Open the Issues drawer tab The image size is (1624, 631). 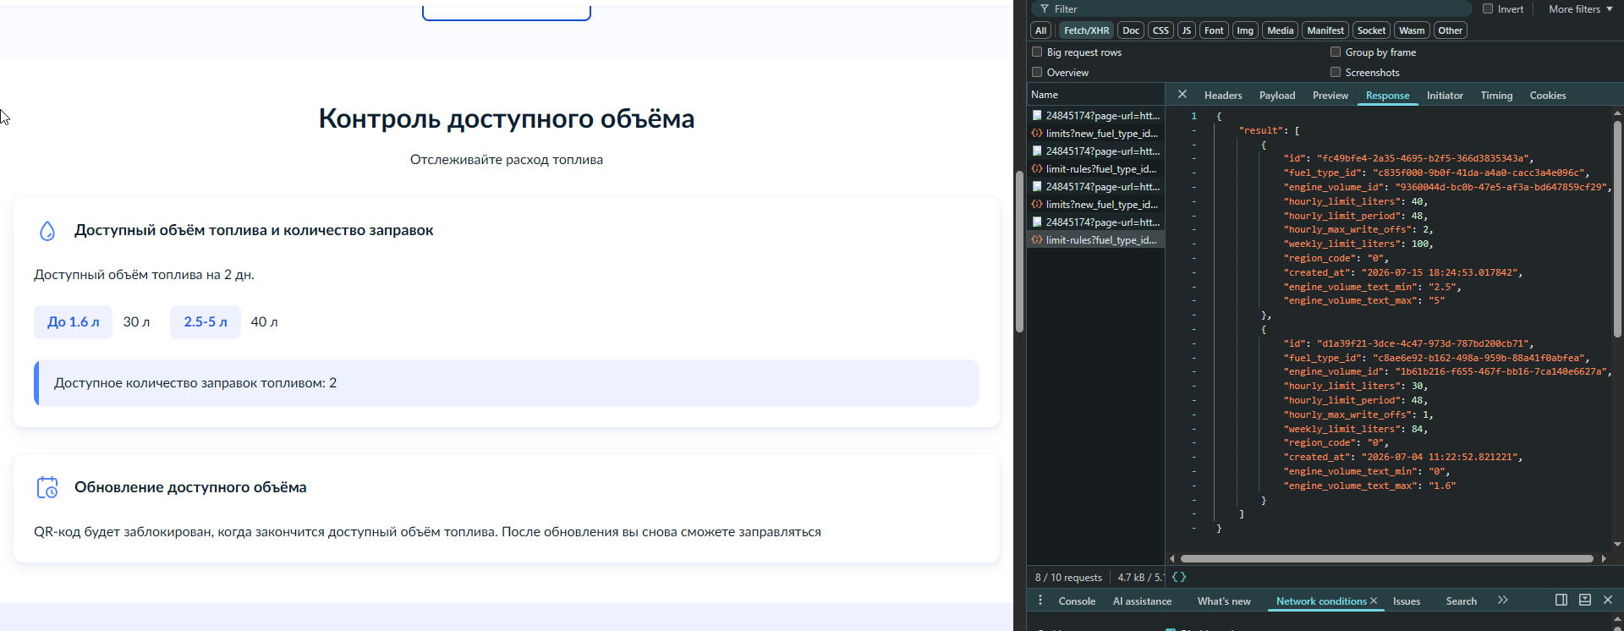[x=1407, y=601]
